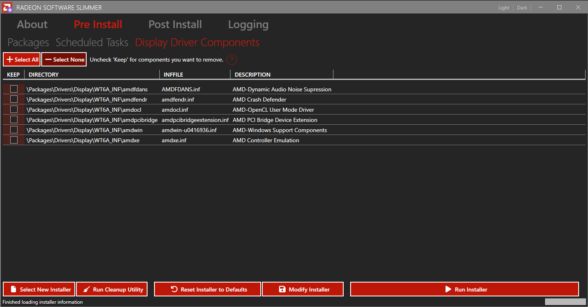Toggle Keep checkbox for amdwin Windows Support

click(x=14, y=130)
